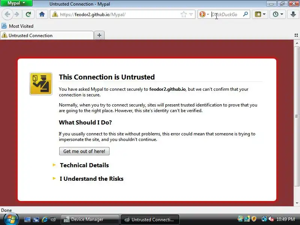300x225 pixels.
Task: Click the Windows Security shield tray icon
Action: (x=254, y=219)
